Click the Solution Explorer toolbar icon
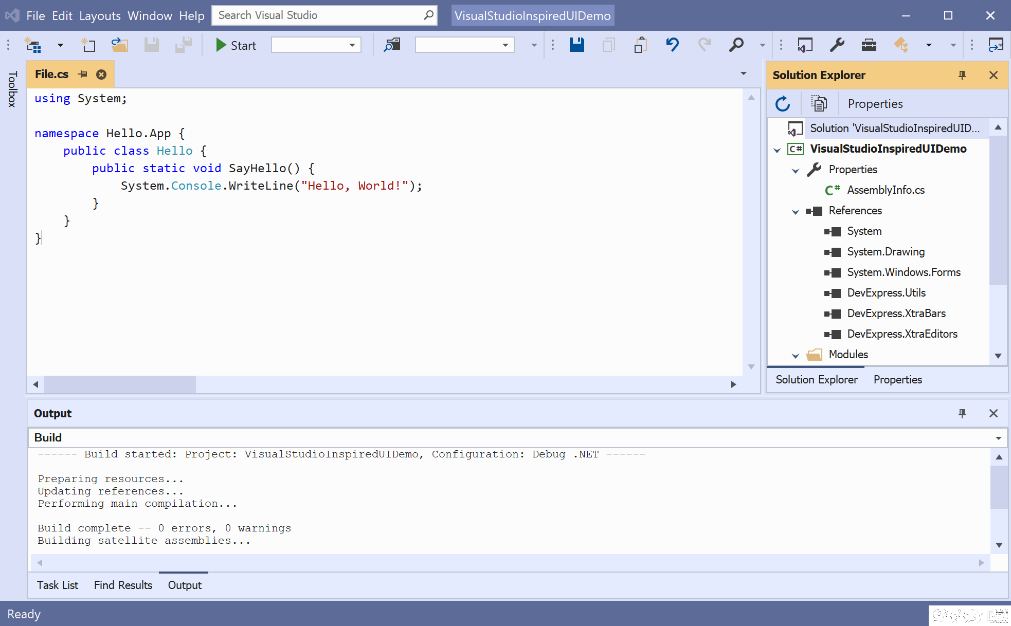This screenshot has width=1011, height=626. [x=805, y=45]
